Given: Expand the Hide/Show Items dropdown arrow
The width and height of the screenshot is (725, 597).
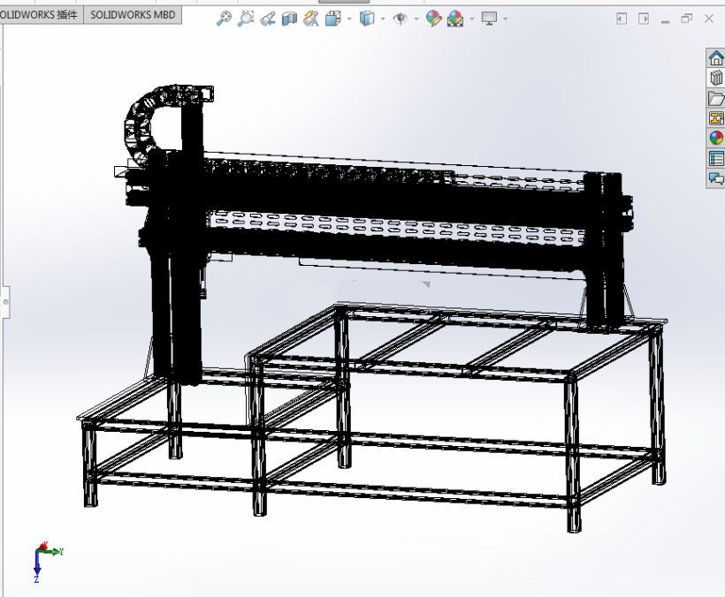Looking at the screenshot, I should click(x=416, y=19).
